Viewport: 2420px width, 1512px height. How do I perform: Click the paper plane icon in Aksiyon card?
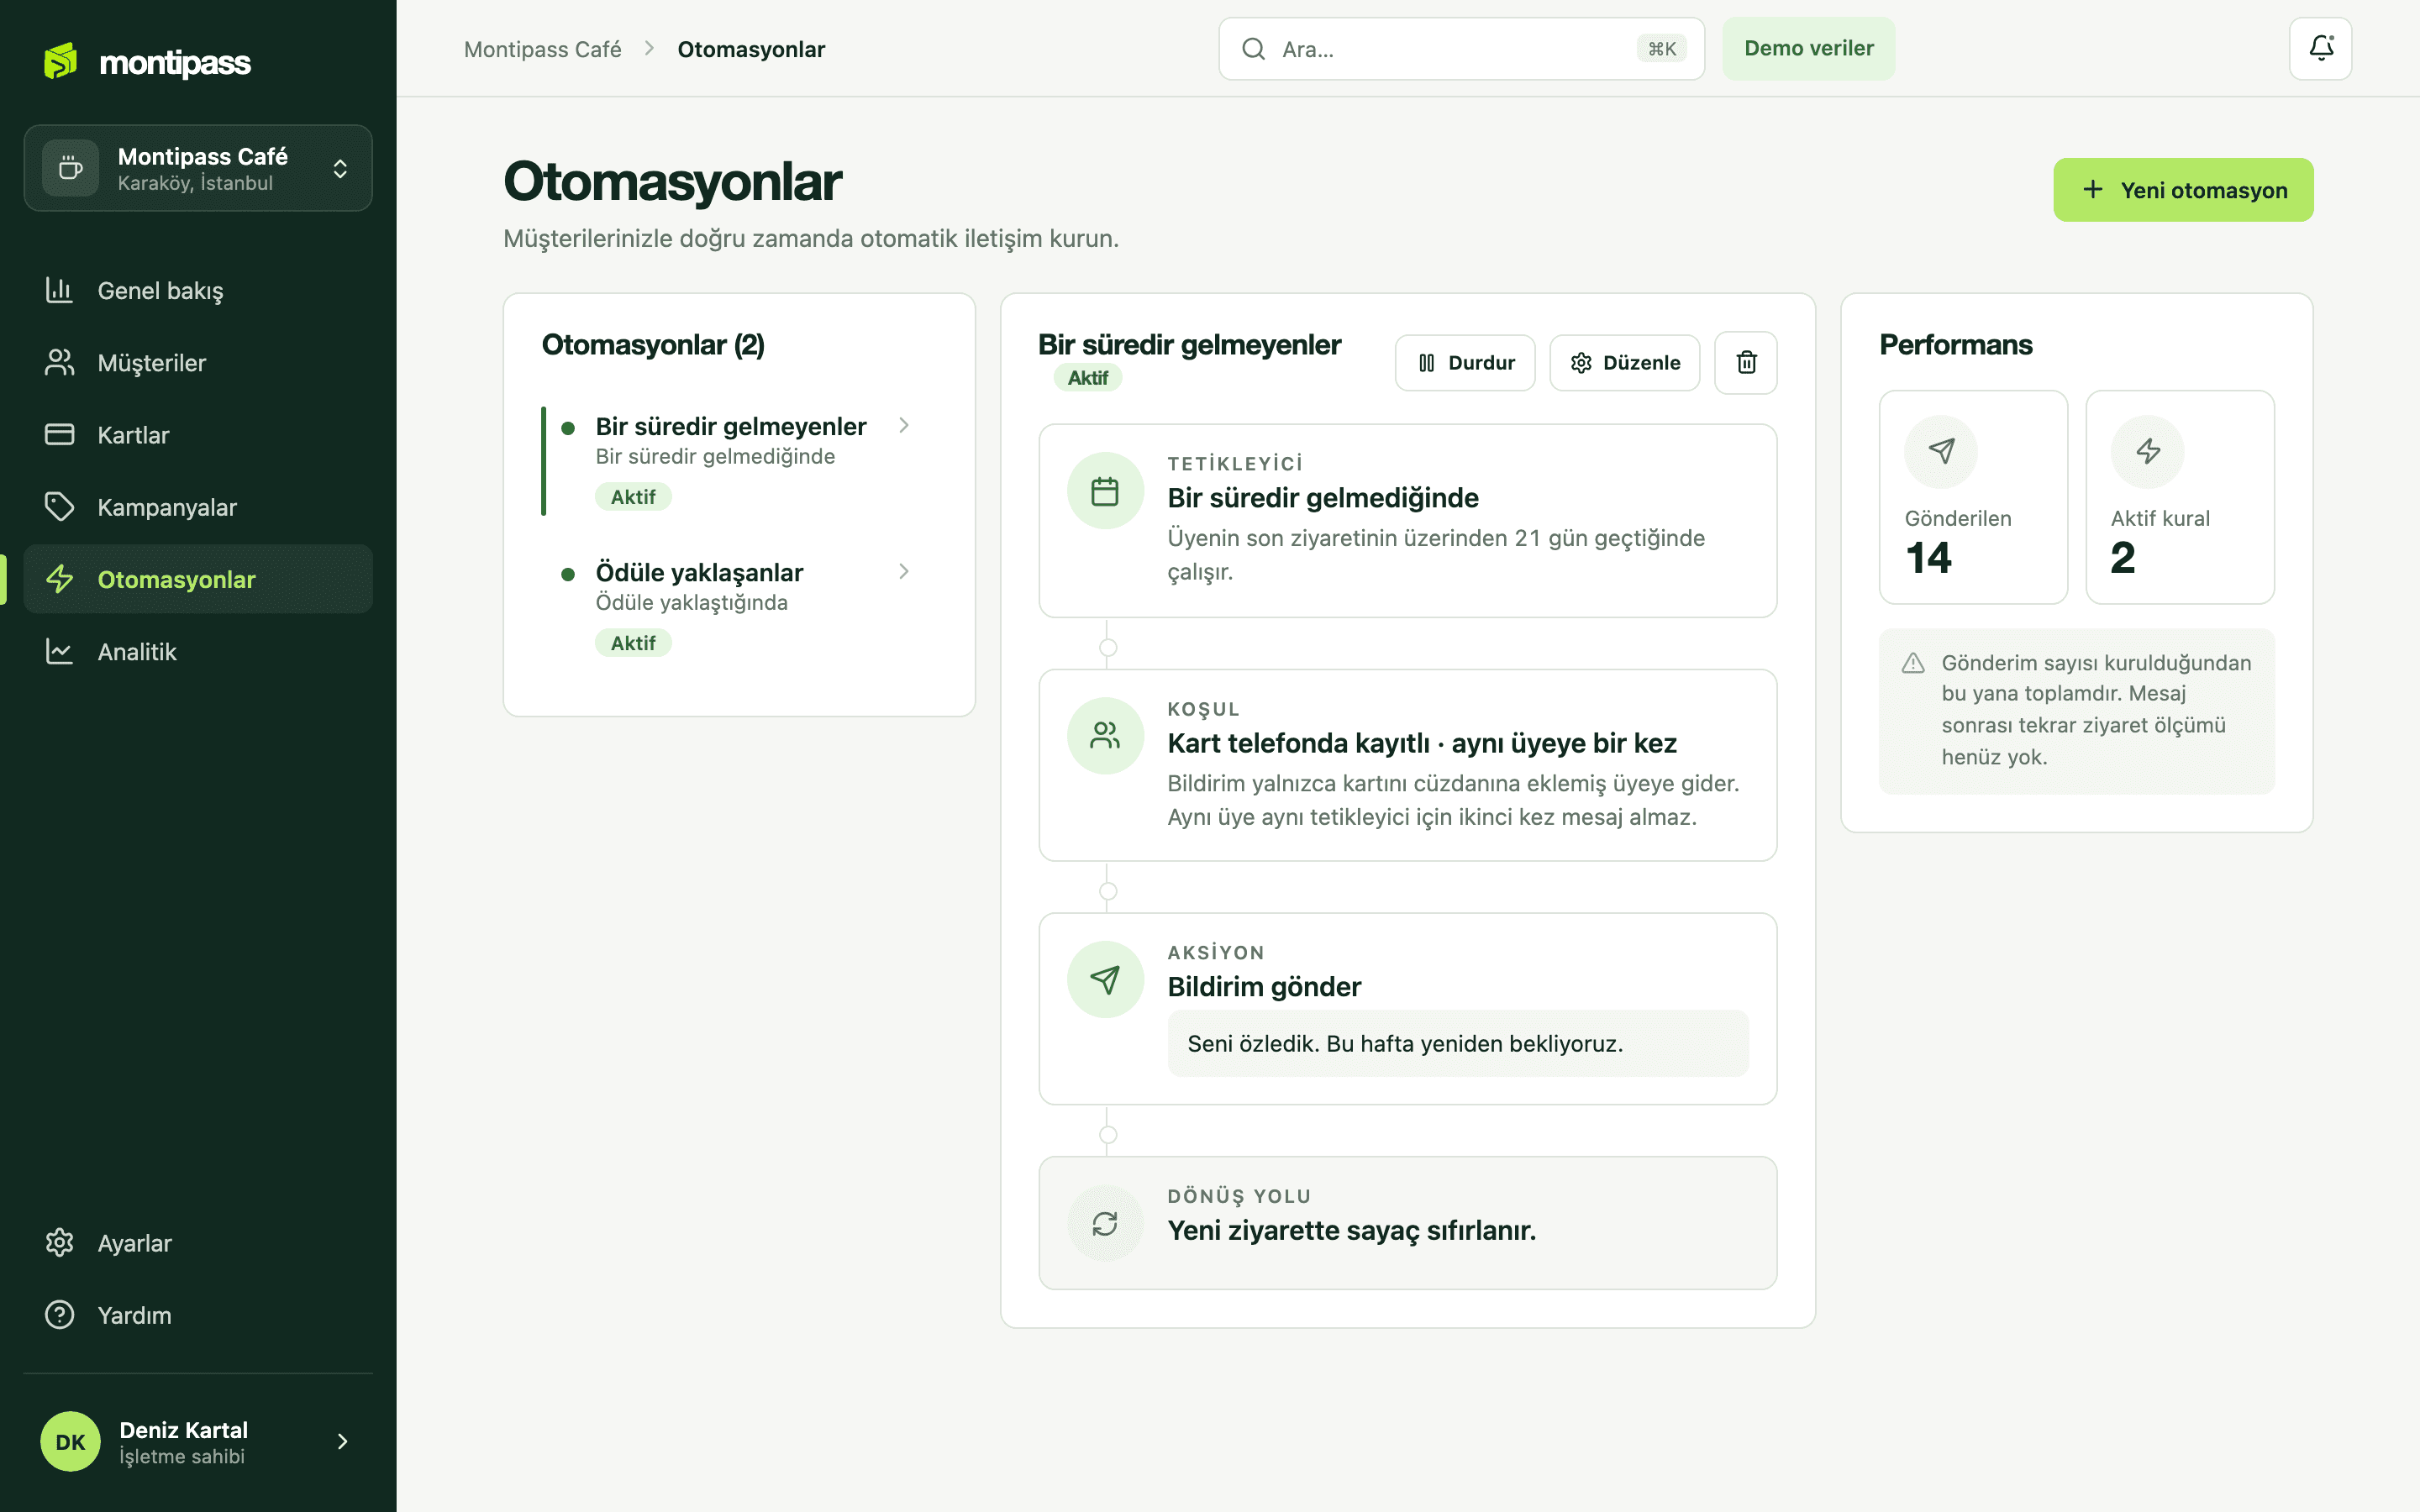[x=1105, y=980]
